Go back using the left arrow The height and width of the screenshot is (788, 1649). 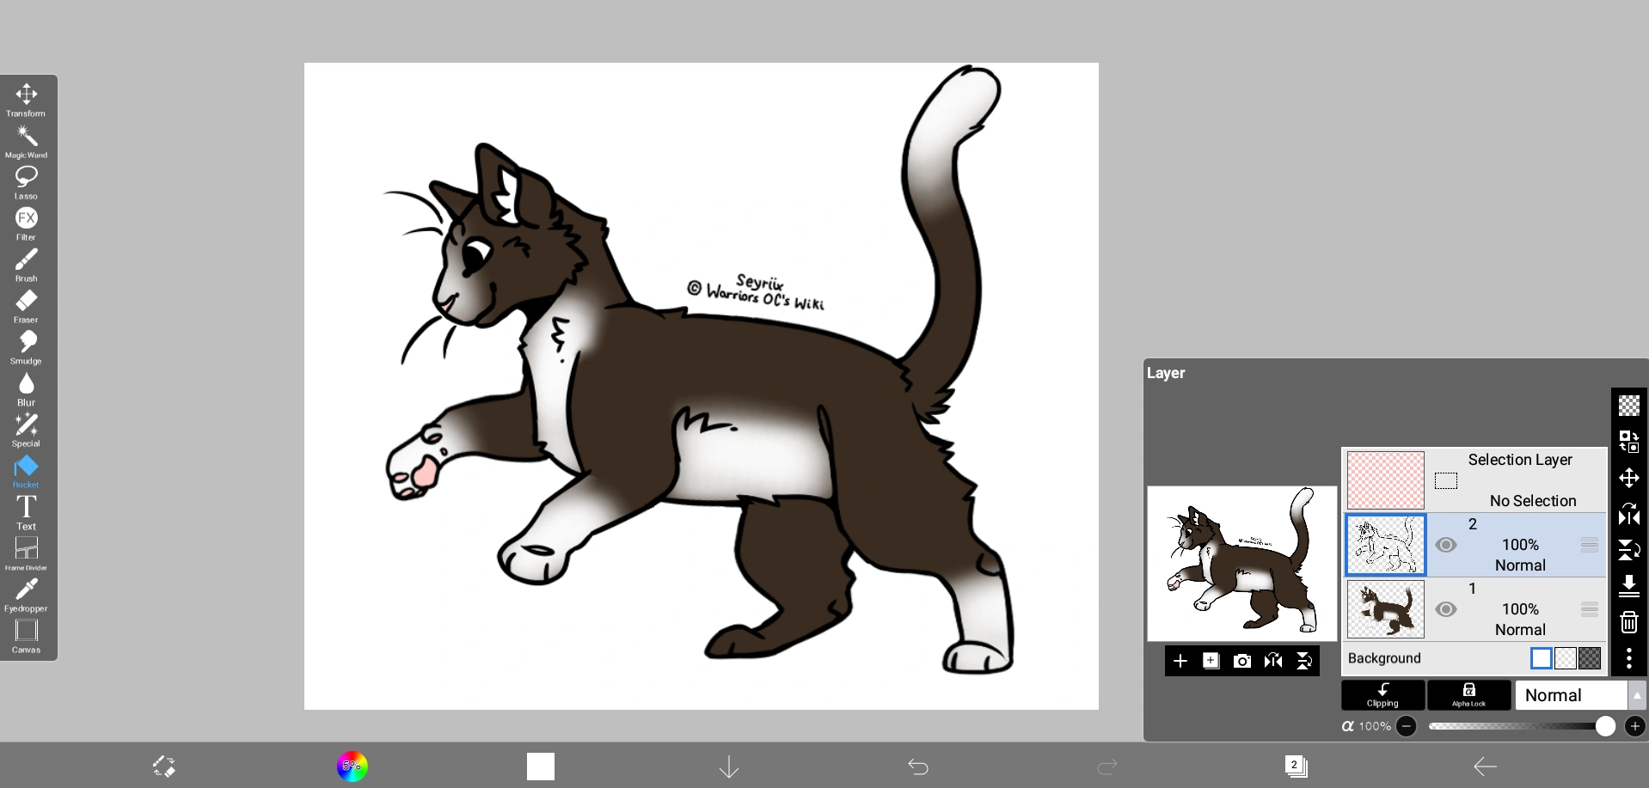pyautogui.click(x=1485, y=767)
